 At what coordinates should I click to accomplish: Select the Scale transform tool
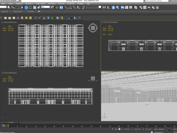click(x=35, y=7)
